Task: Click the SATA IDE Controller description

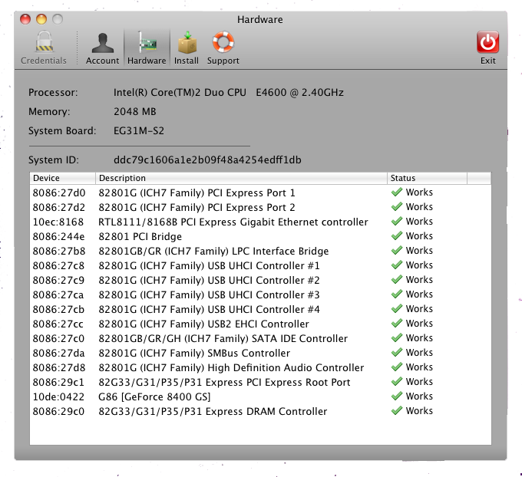Action: 223,339
